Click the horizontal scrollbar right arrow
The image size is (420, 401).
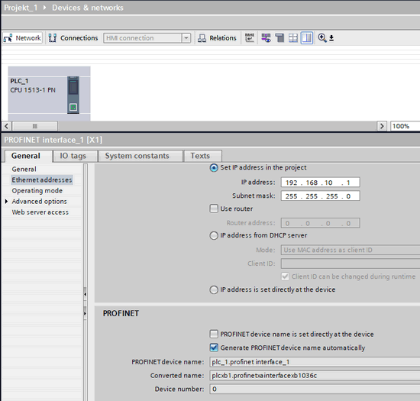pyautogui.click(x=382, y=126)
